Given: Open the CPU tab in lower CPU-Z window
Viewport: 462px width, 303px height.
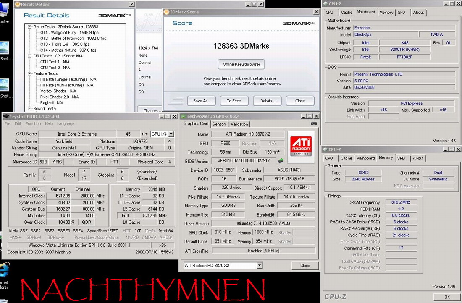Looking at the screenshot, I should (329, 158).
